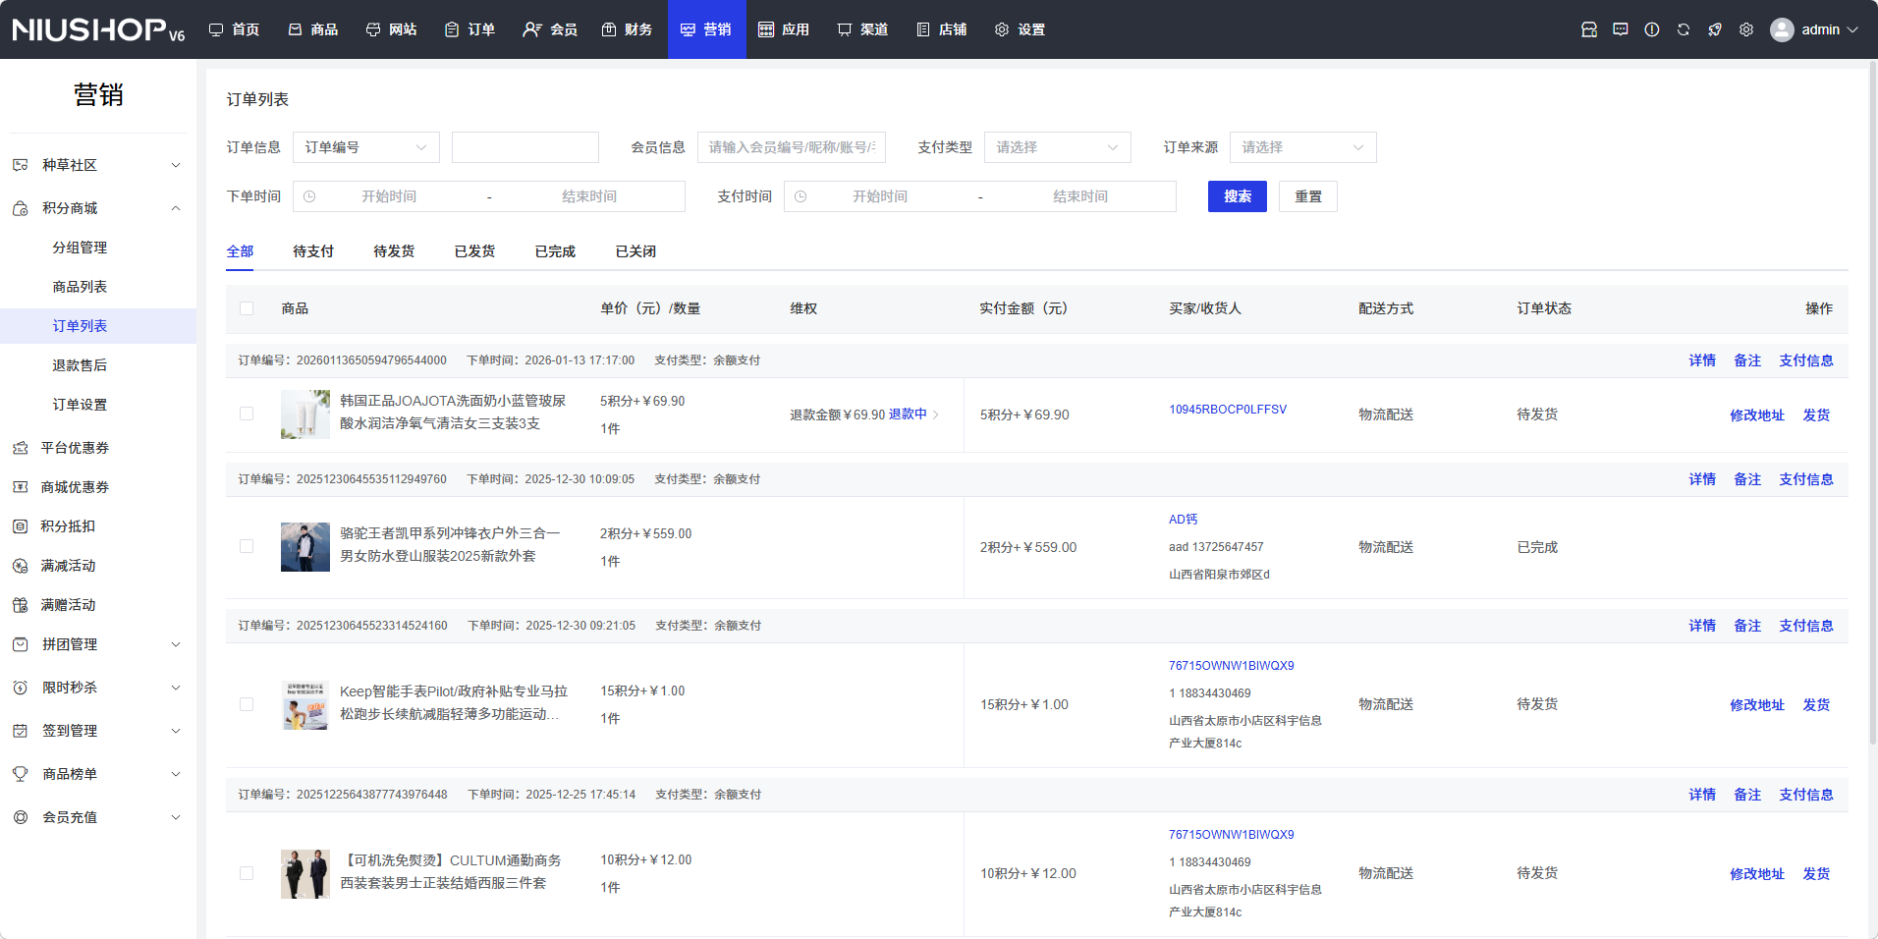The width and height of the screenshot is (1878, 939).
Task: Click the blue 搜索 button
Action: coord(1237,196)
